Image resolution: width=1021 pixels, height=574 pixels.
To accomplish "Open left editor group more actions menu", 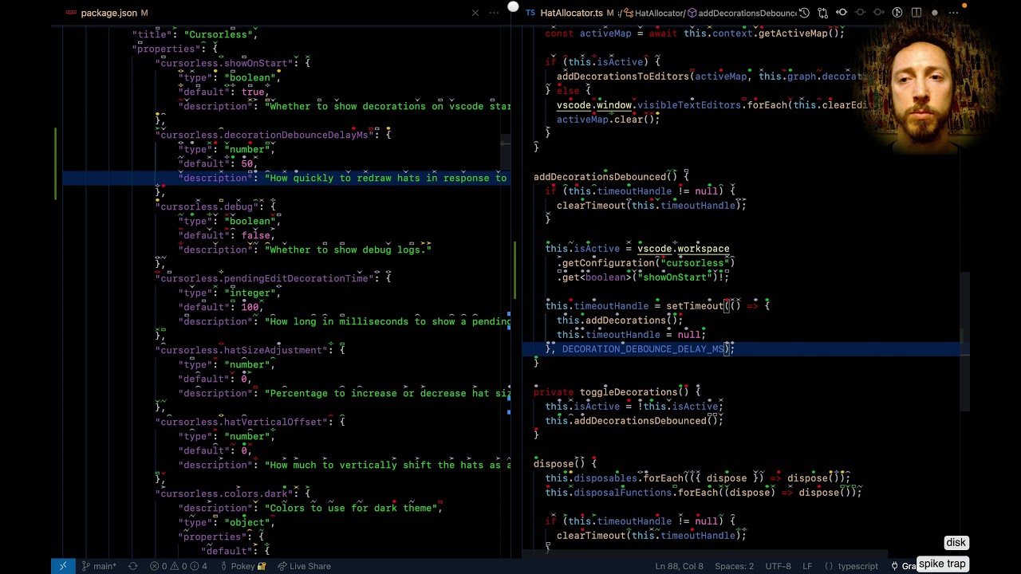I will click(x=495, y=13).
